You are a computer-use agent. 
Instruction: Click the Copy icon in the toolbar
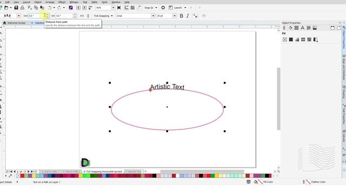pos(36,8)
